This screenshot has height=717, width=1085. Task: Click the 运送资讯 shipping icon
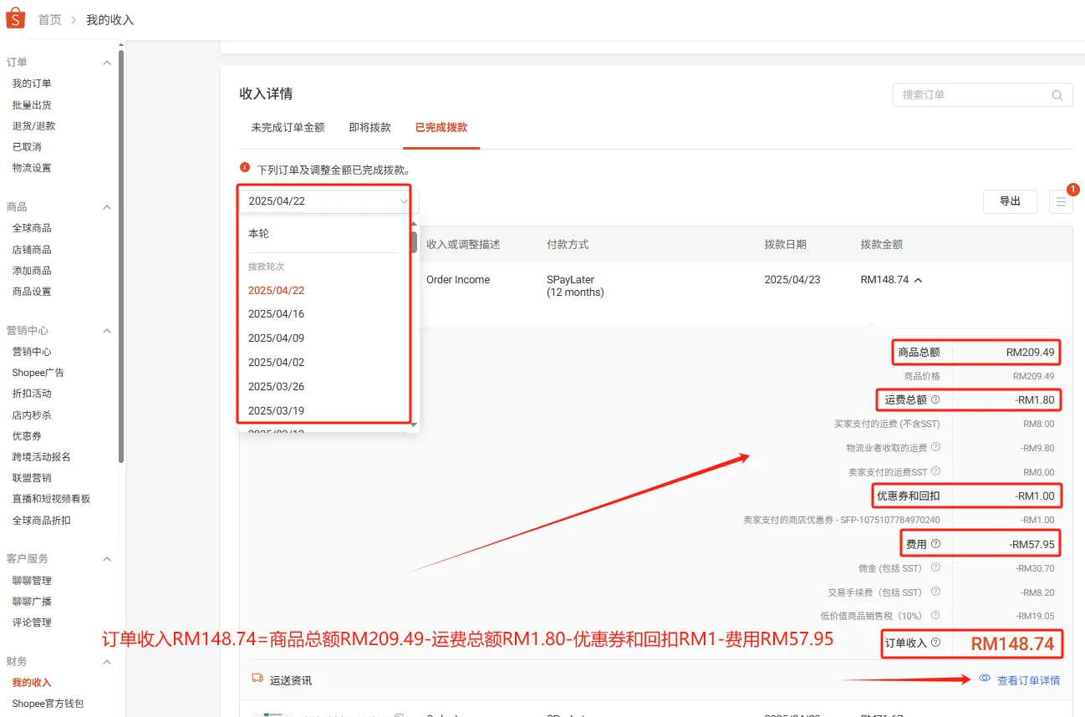pyautogui.click(x=257, y=678)
